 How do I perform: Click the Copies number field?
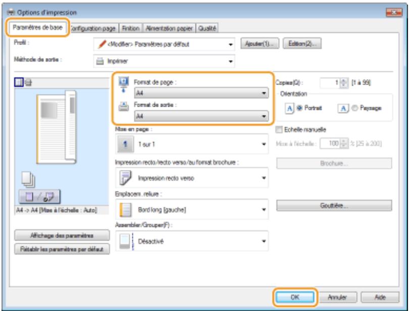click(330, 83)
